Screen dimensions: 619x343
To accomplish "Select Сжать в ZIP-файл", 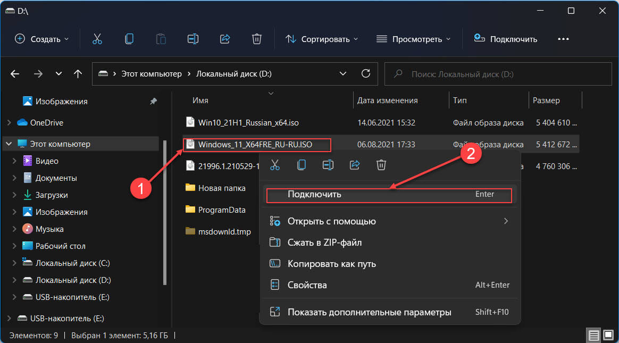I will 389,242.
